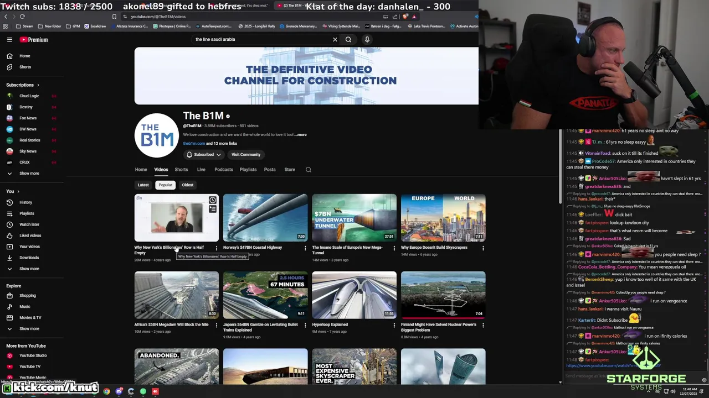This screenshot has height=398, width=709.
Task: Open Movies & TV under Explore
Action: (x=30, y=317)
